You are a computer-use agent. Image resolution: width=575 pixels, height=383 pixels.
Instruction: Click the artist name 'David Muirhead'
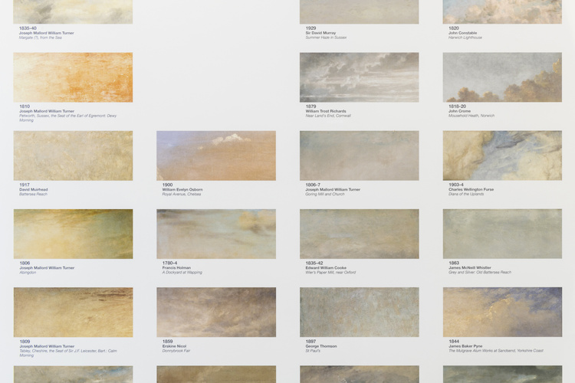34,190
